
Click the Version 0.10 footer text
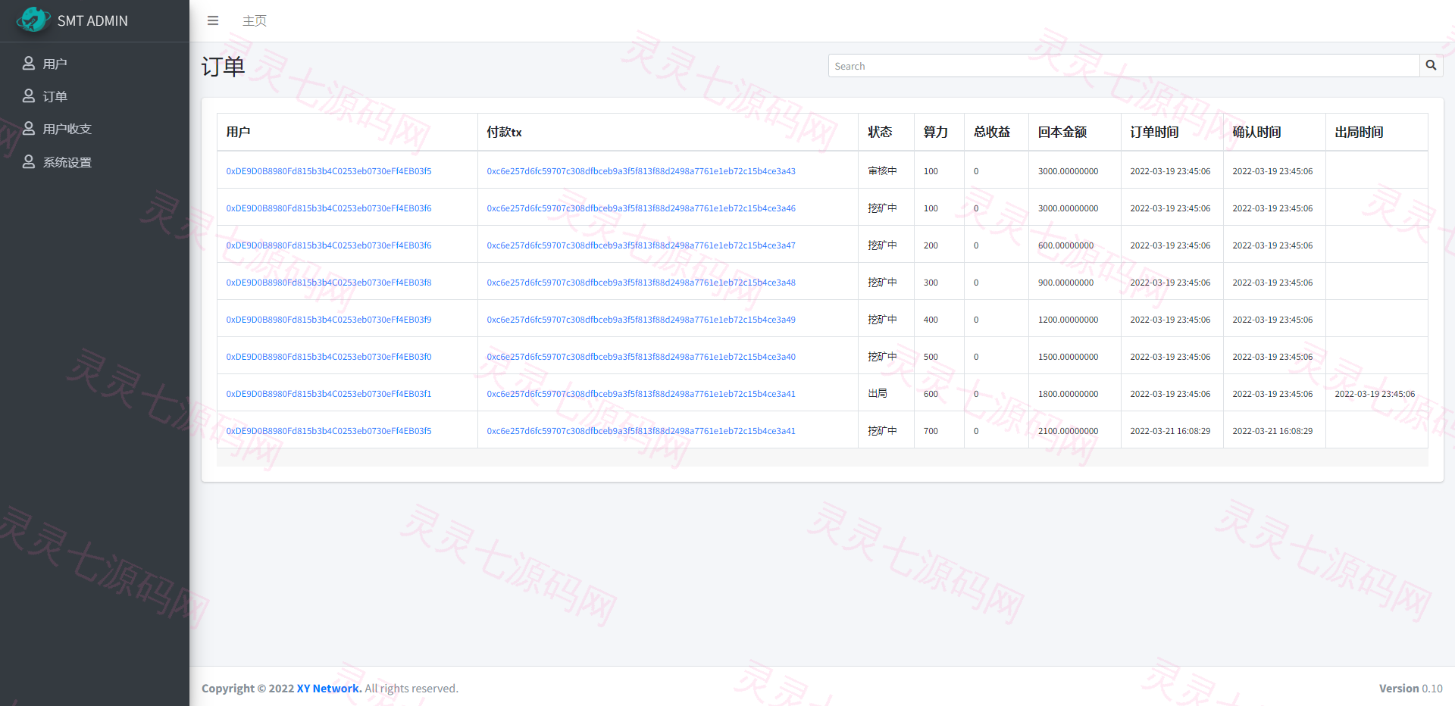(x=1410, y=688)
